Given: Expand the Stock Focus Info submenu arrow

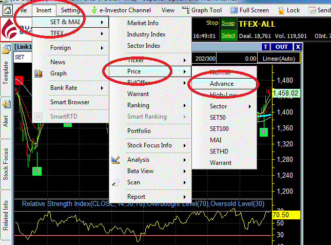Looking at the screenshot, I should click(x=185, y=145).
